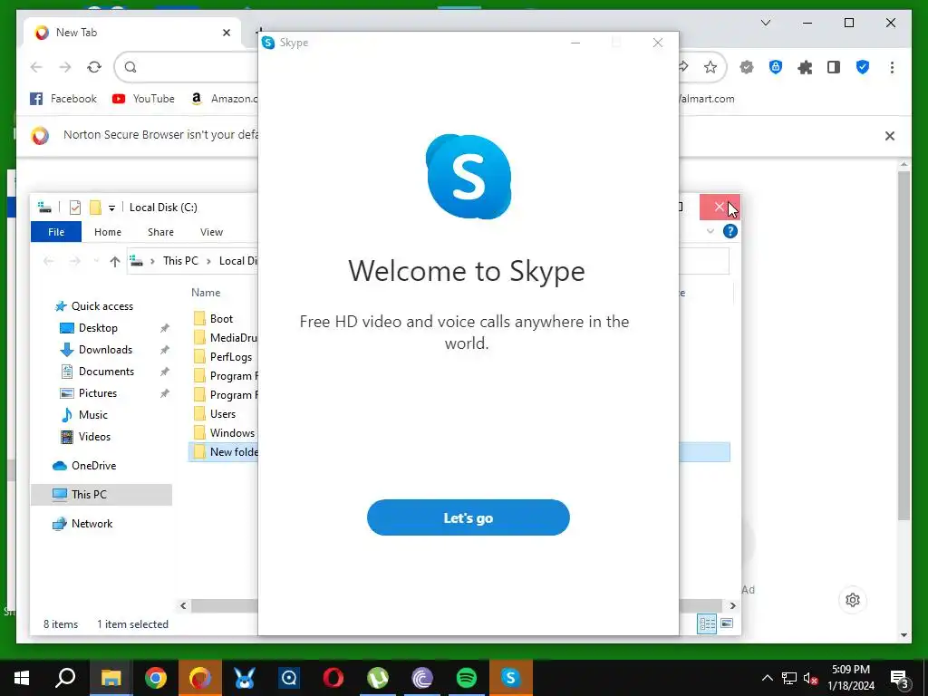The width and height of the screenshot is (928, 696).
Task: Toggle browser side panel icon
Action: click(x=834, y=67)
